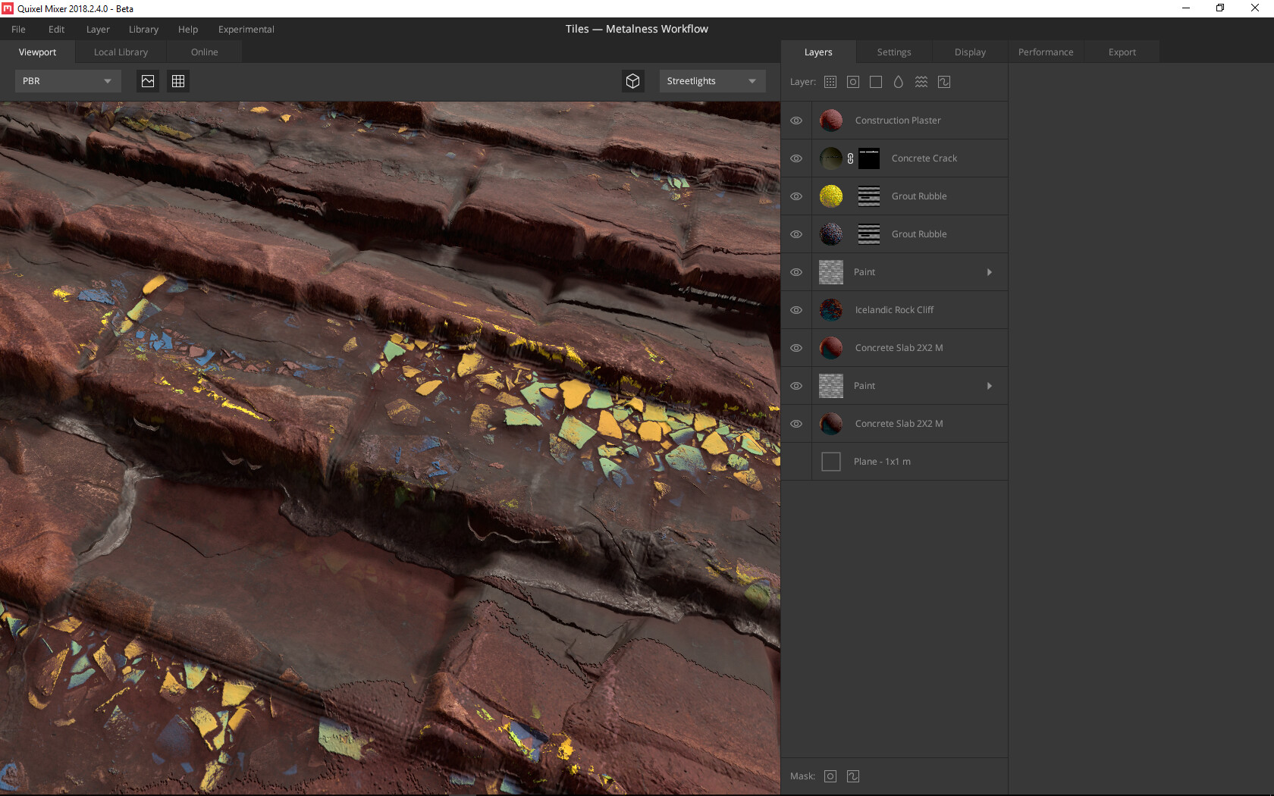The image size is (1274, 796).
Task: Open the 3D mesh selector icon in viewport
Action: 633,81
